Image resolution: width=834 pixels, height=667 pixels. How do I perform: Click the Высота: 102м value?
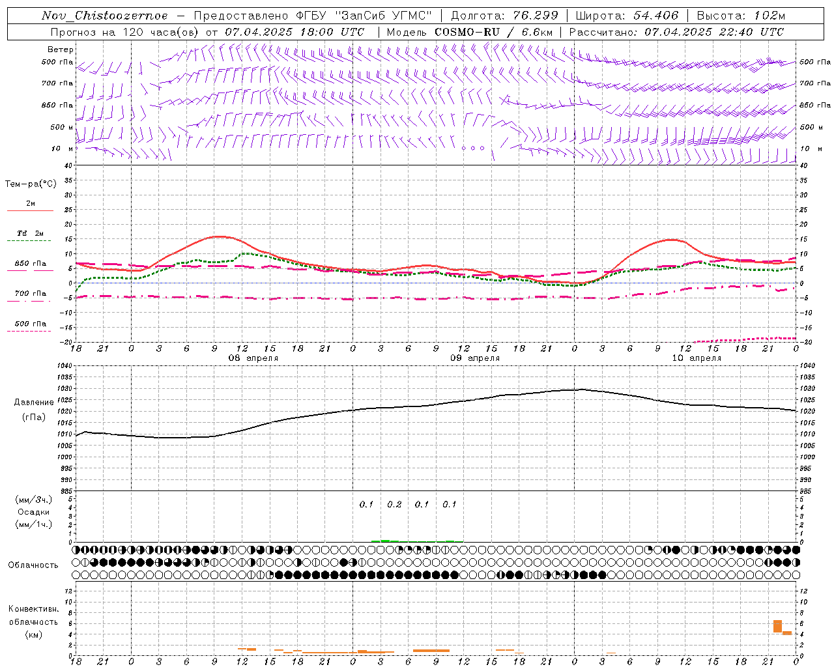[741, 16]
